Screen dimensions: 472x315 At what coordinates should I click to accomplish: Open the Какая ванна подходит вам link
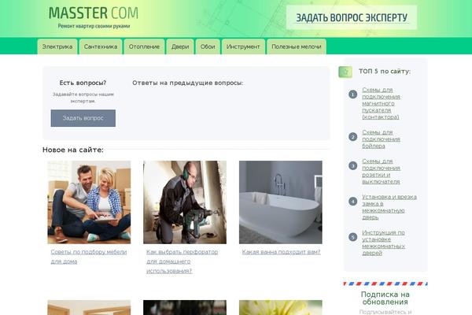pos(281,252)
